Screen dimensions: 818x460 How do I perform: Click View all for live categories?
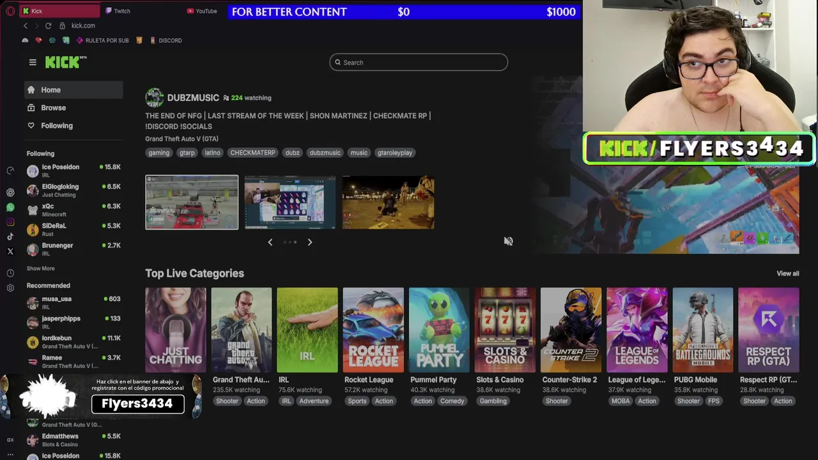(787, 273)
